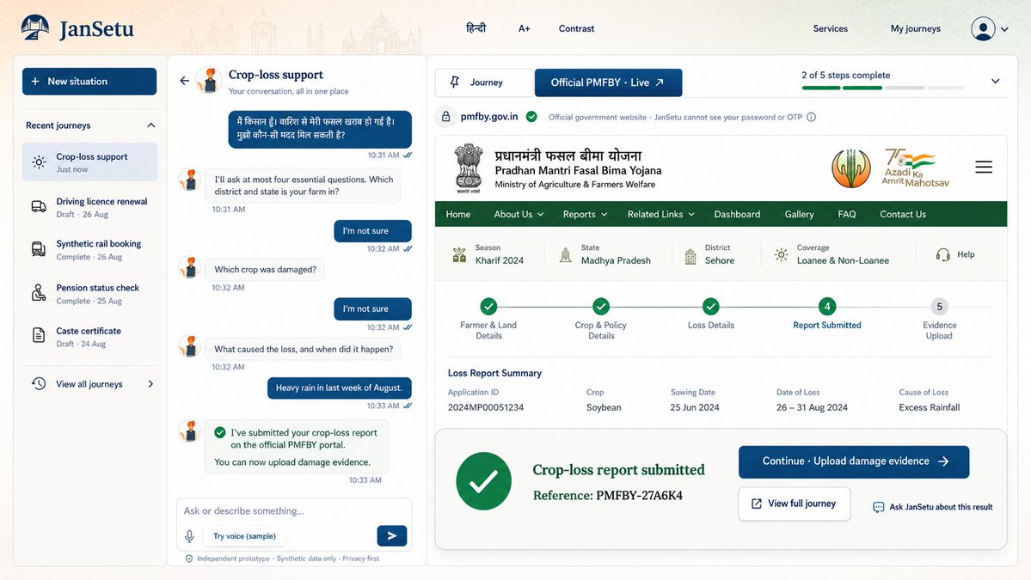Screen dimensions: 1031x580
Task: Click Ask JanSetu about this result link
Action: coord(933,507)
